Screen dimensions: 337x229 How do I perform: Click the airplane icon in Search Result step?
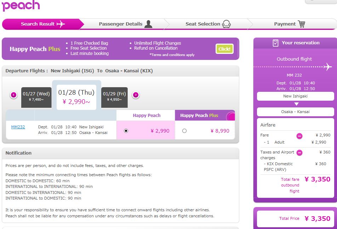tap(61, 24)
